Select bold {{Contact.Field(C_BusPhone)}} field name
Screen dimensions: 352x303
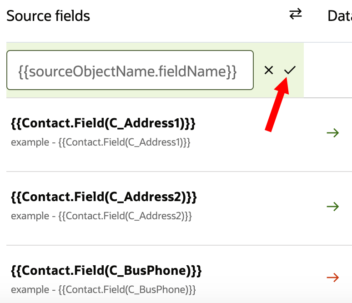pos(106,271)
